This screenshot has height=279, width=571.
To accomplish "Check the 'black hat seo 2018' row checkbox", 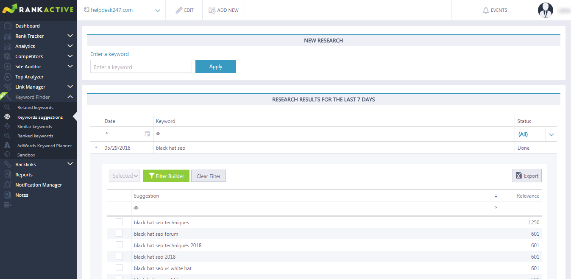I will [x=119, y=256].
